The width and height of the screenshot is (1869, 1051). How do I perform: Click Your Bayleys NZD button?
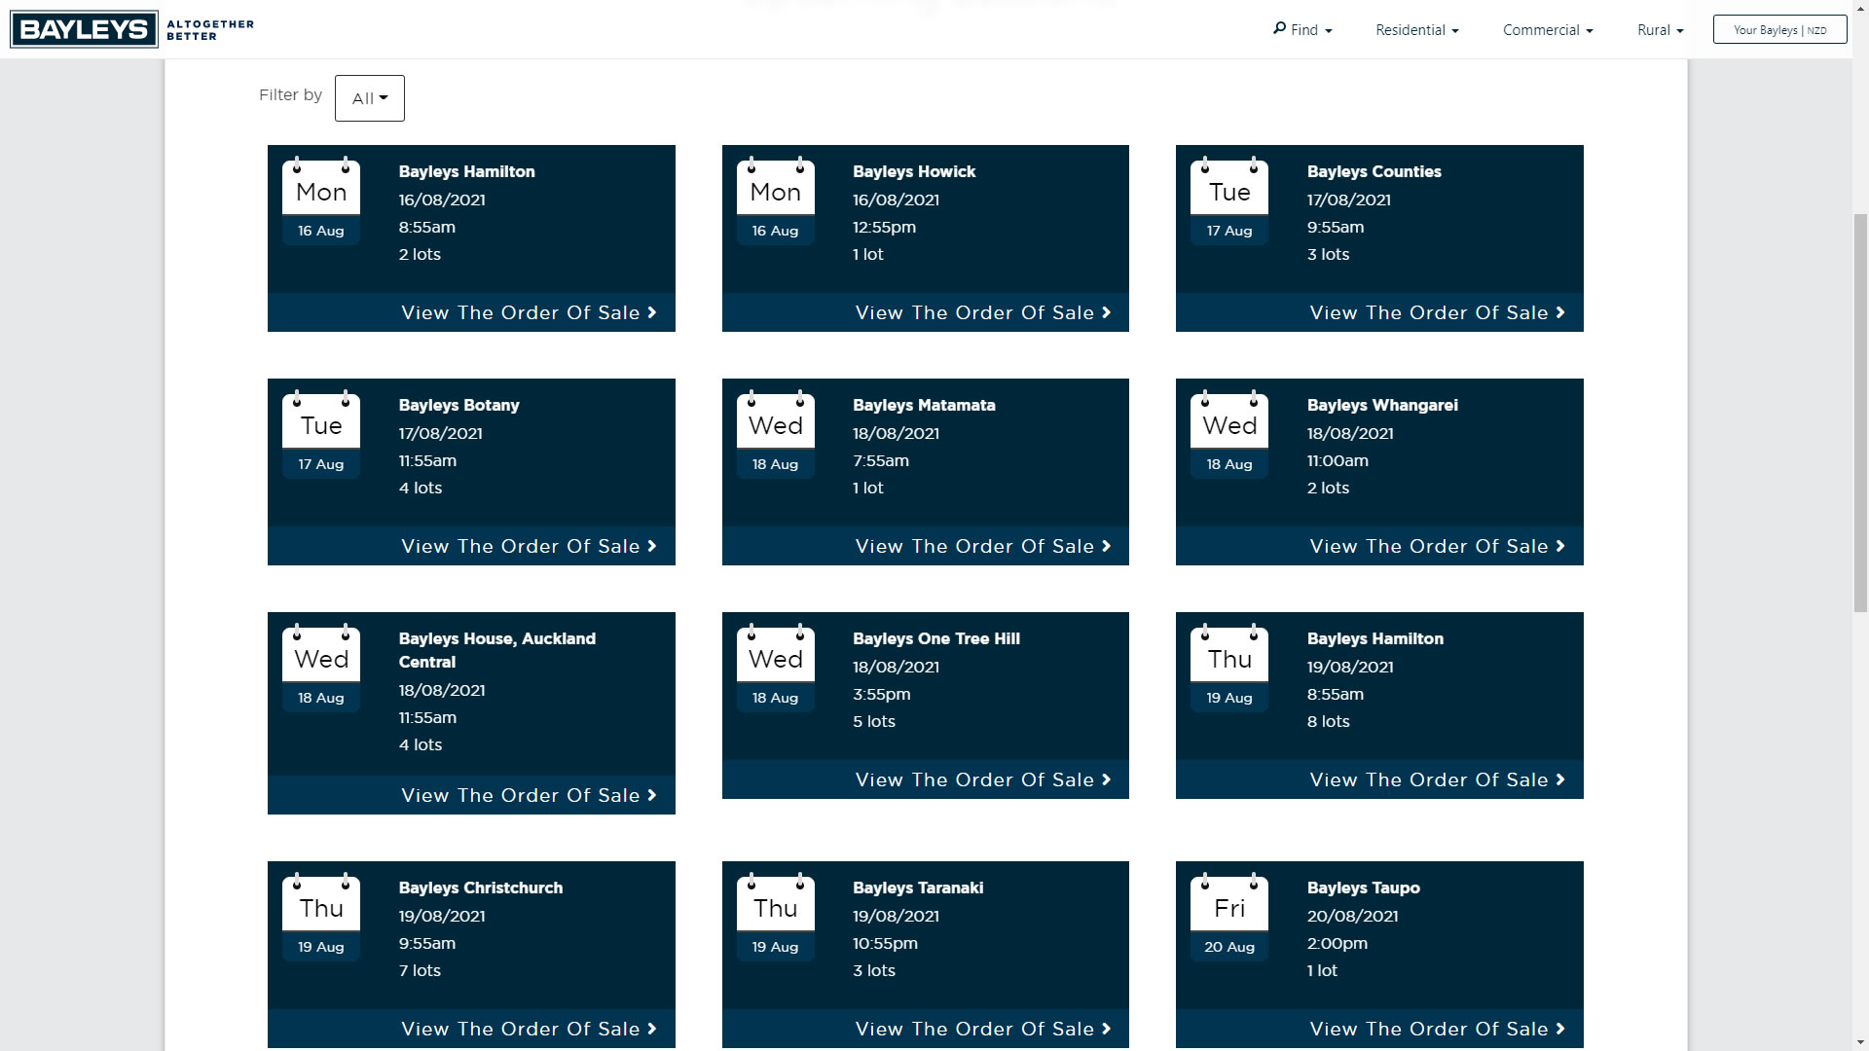[1779, 30]
